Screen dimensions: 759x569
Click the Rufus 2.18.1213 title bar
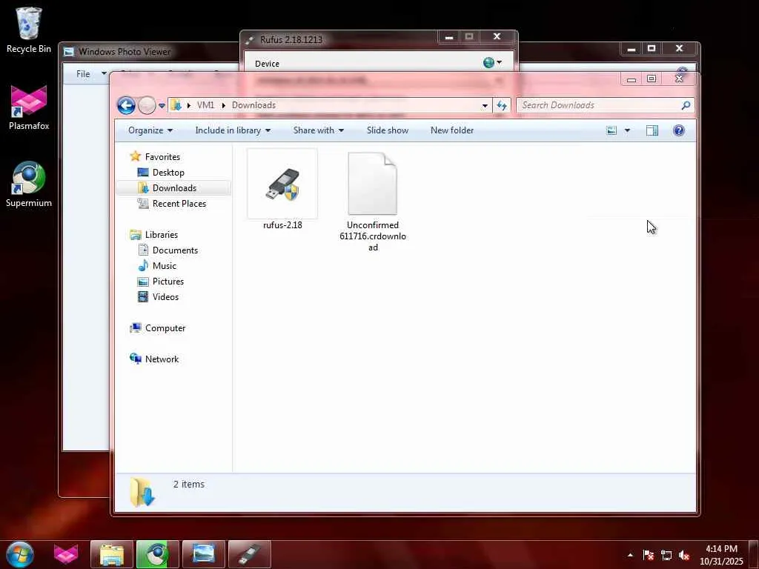(339, 39)
